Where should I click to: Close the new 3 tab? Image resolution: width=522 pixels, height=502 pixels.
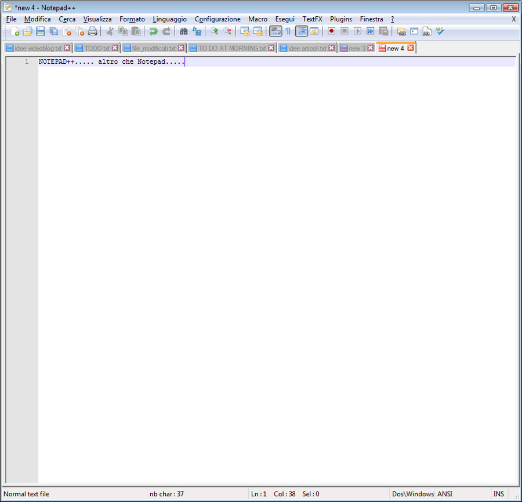click(x=371, y=48)
